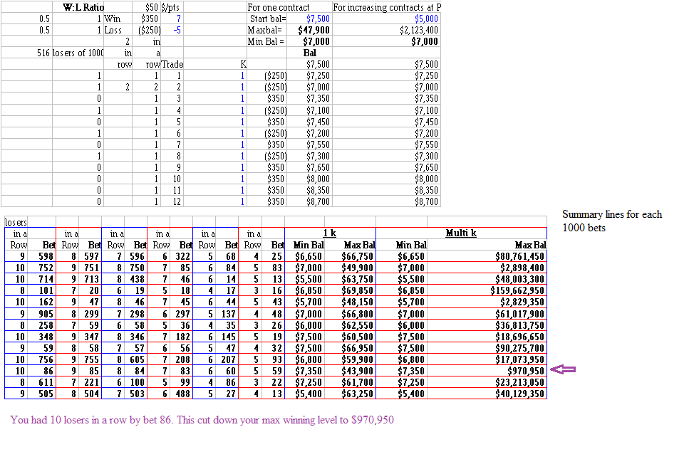Click the pink '10 losers in a row' caption text

tap(202, 420)
